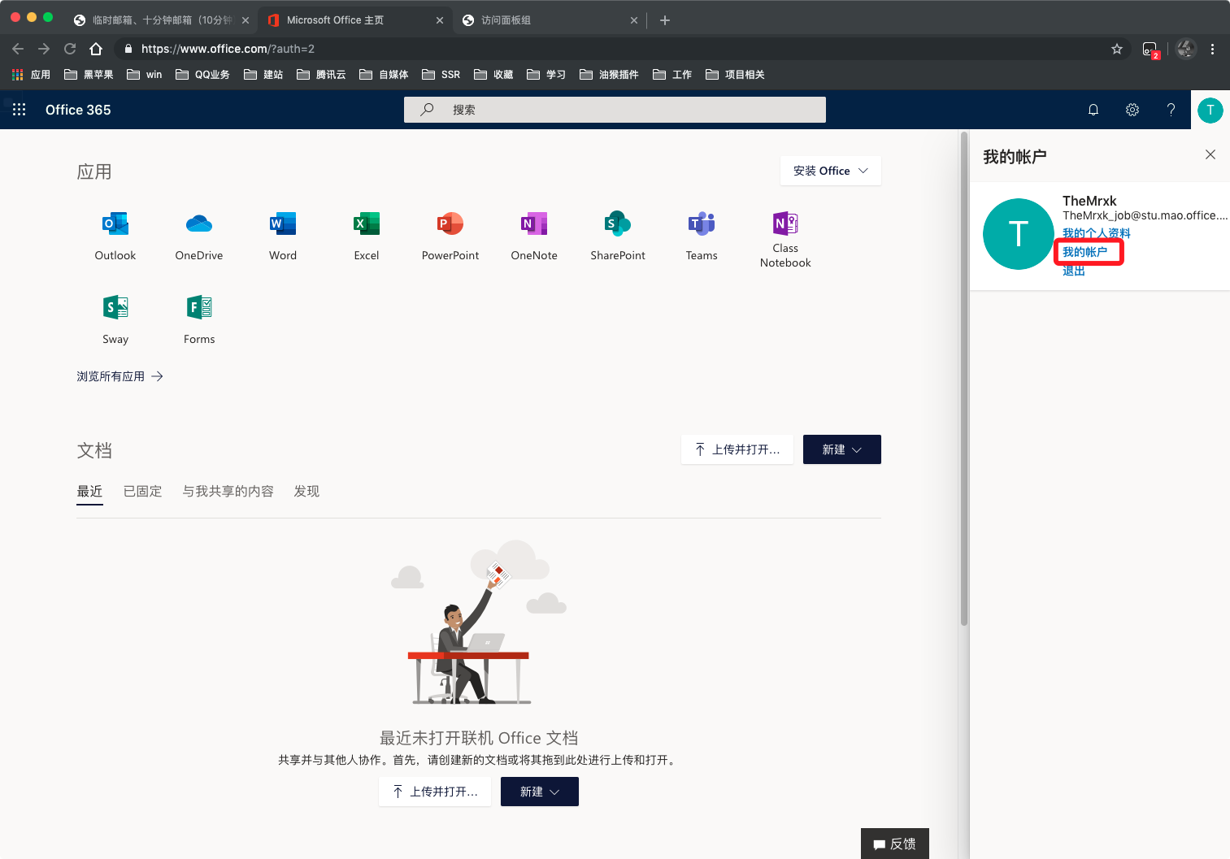Launch the Excel app
This screenshot has height=859, width=1230.
367,236
